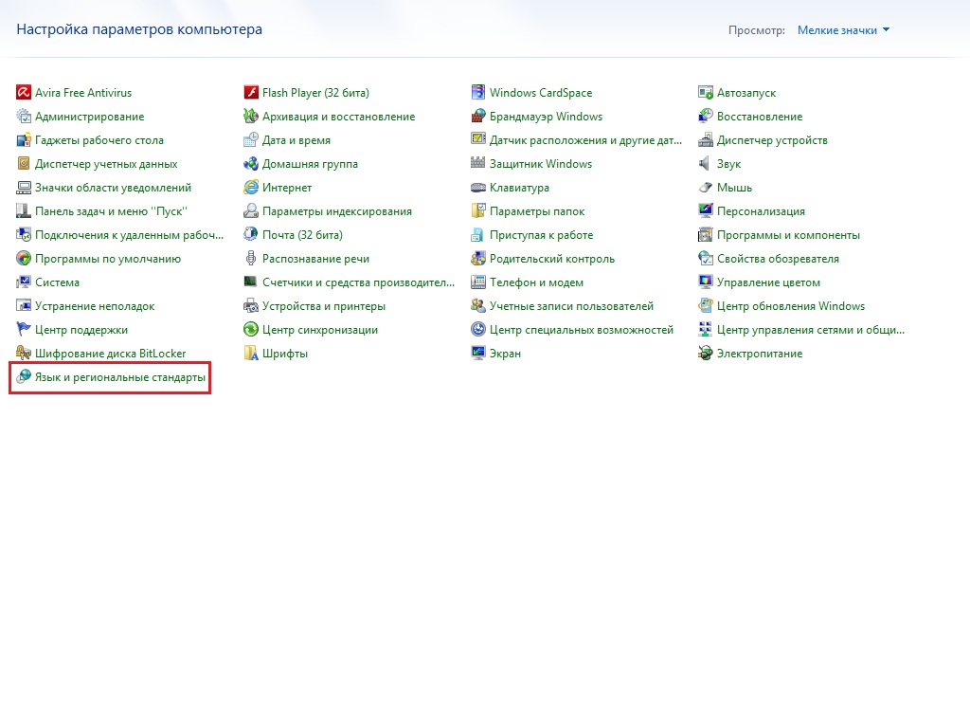Click the Интернет icon
Screen dimensions: 970x728
(251, 188)
